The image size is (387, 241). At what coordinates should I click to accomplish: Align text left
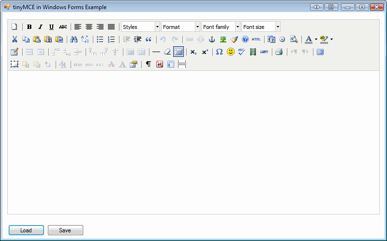point(78,27)
